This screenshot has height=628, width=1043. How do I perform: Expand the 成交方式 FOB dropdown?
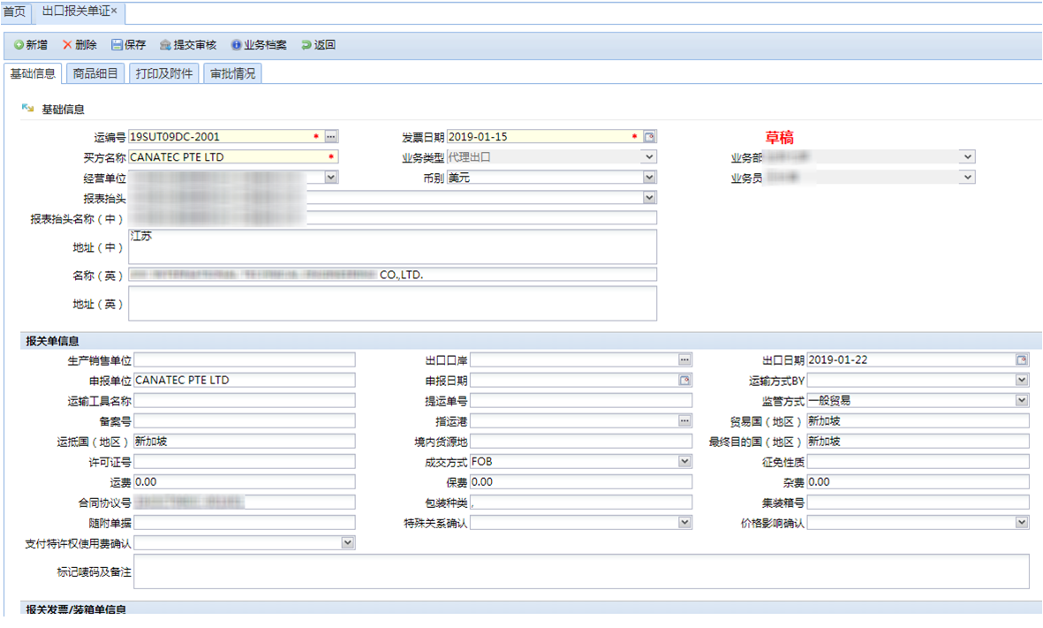pos(684,462)
